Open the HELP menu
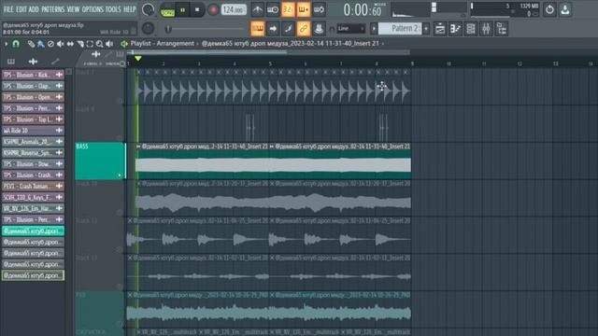This screenshot has height=336, width=598. click(129, 9)
